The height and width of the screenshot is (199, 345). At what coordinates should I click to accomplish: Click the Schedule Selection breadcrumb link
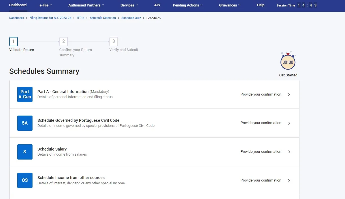click(103, 18)
